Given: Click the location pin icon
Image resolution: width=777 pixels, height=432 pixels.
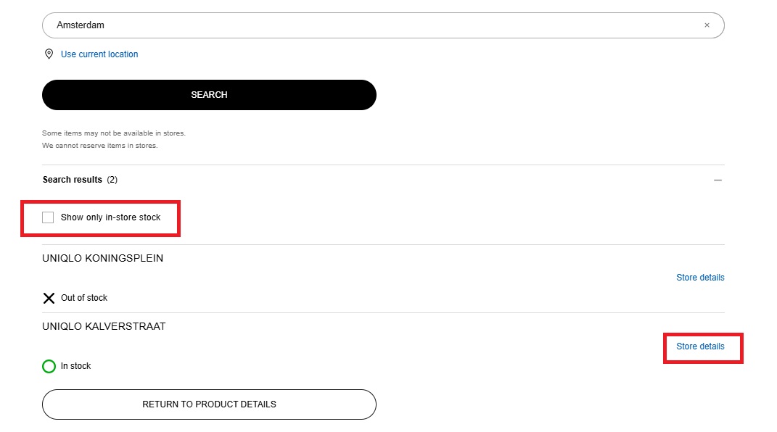Looking at the screenshot, I should point(49,54).
